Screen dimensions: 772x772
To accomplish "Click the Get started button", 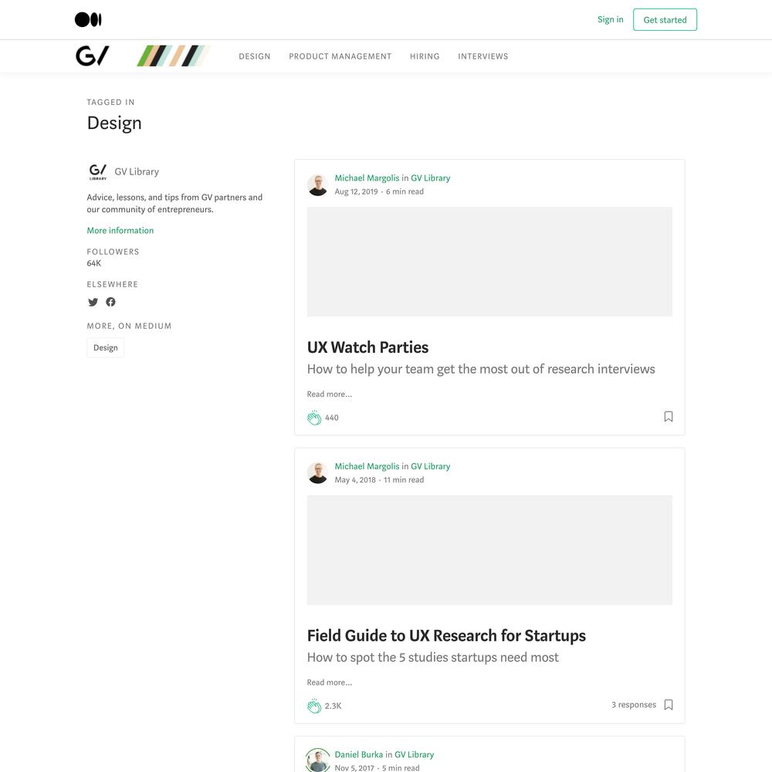I will click(x=665, y=20).
